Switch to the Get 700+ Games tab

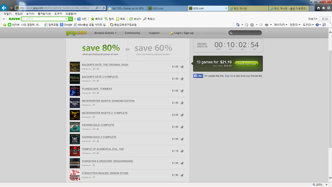pyautogui.click(x=127, y=8)
